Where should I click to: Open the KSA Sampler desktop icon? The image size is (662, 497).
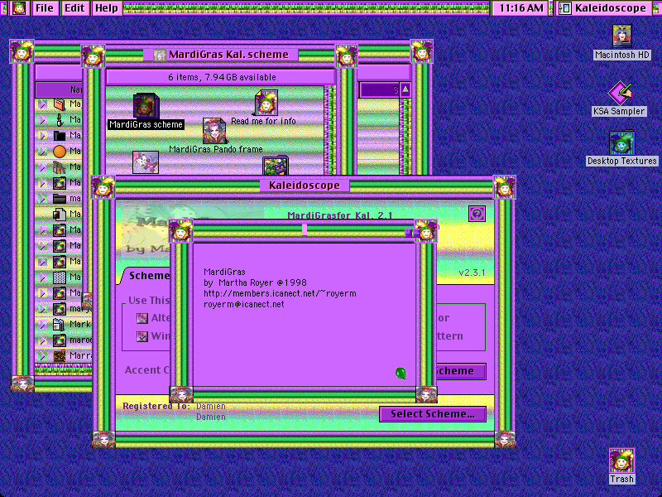[619, 93]
